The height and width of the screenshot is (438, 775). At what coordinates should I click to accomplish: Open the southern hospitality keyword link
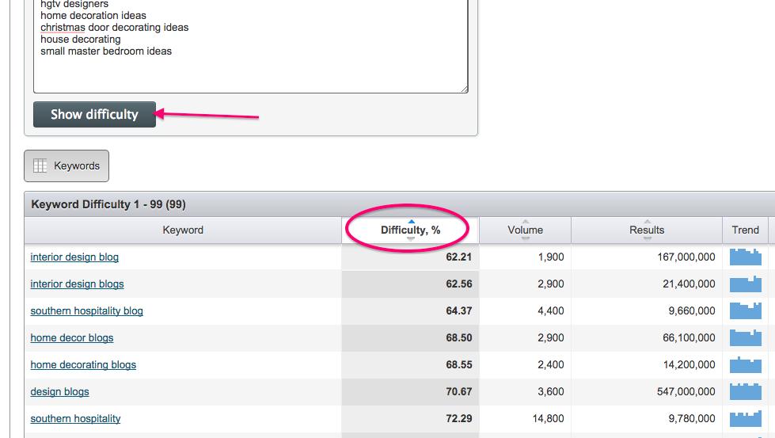[x=75, y=418]
